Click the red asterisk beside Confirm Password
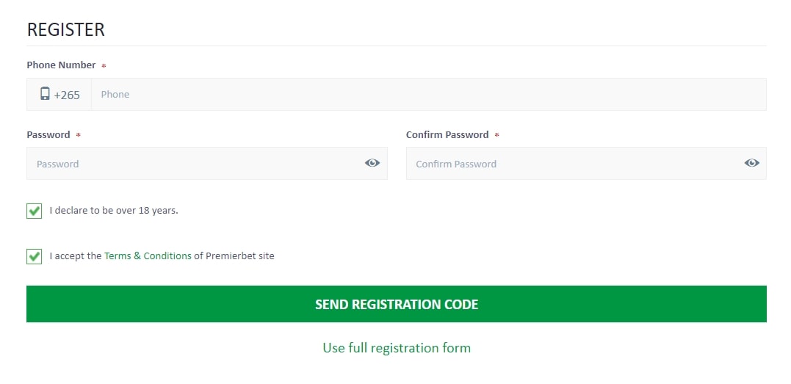This screenshot has height=384, width=791. 496,136
